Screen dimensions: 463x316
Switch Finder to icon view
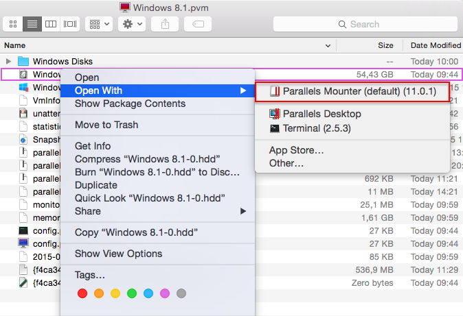[13, 24]
